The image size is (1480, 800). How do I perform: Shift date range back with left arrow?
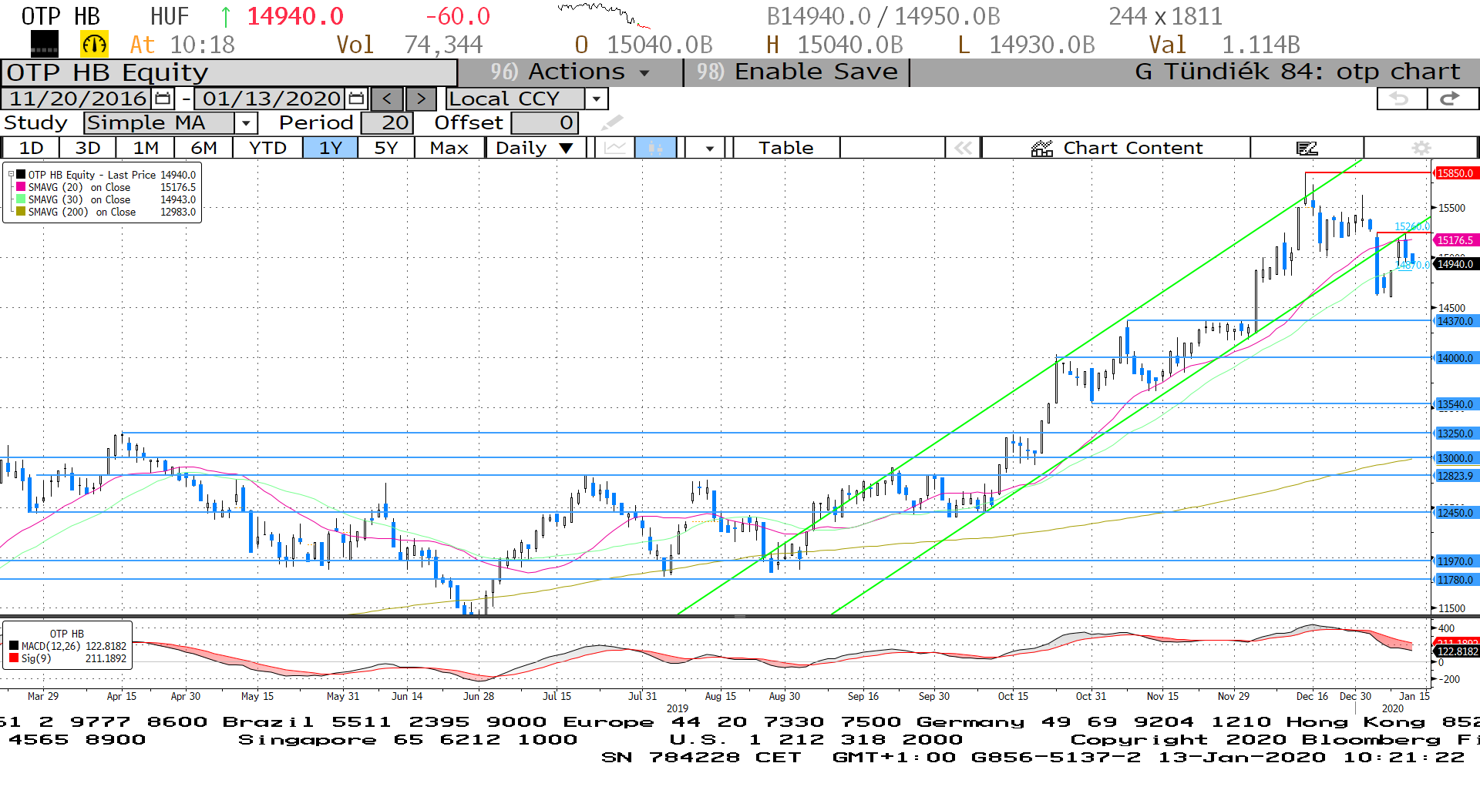point(387,99)
